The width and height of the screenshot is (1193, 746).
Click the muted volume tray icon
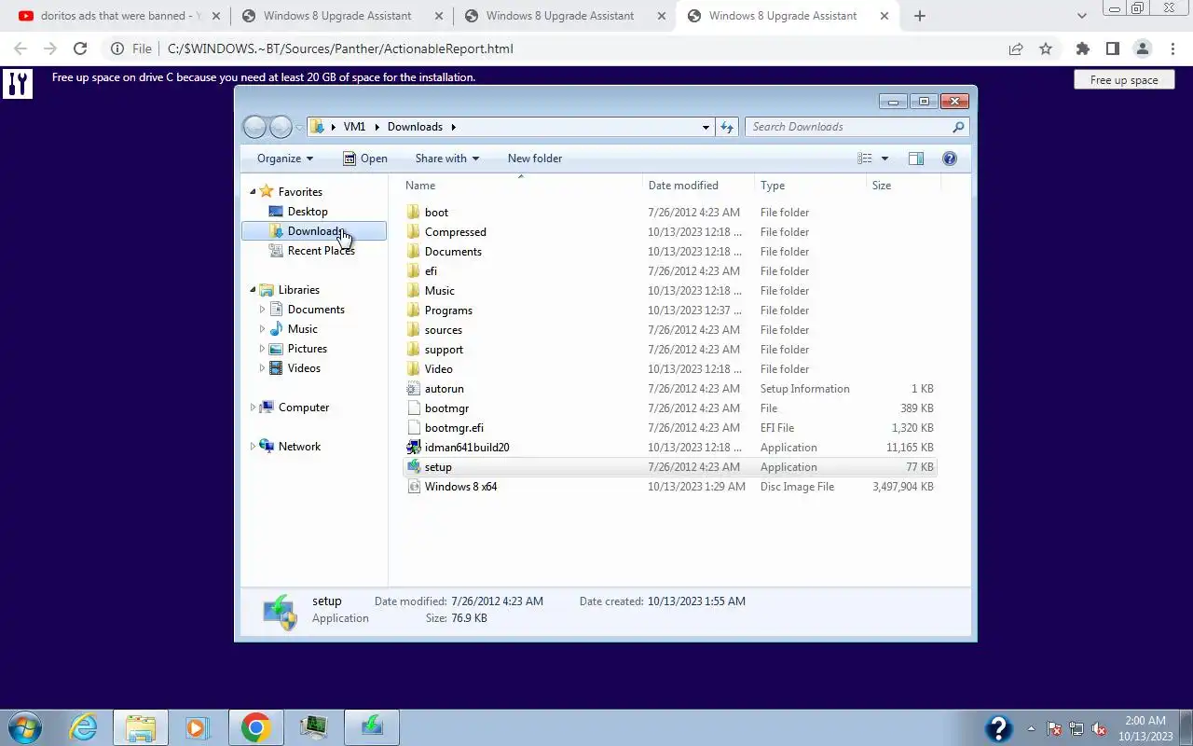click(x=1099, y=728)
